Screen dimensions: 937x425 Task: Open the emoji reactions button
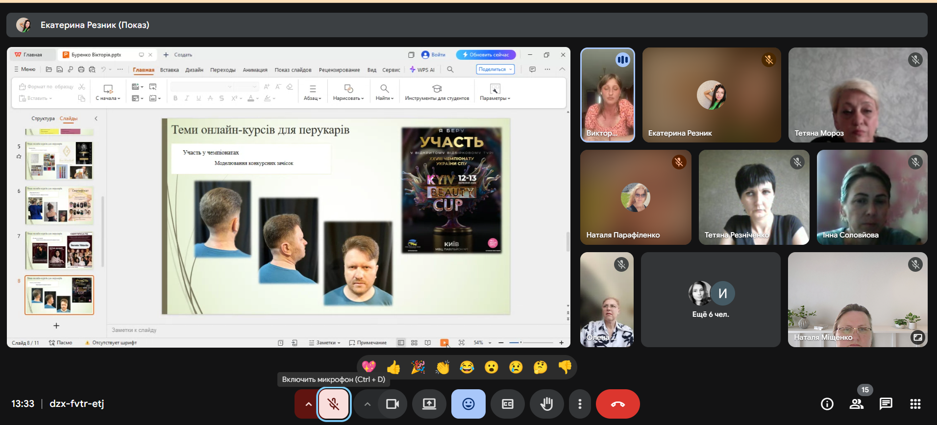[x=468, y=404]
